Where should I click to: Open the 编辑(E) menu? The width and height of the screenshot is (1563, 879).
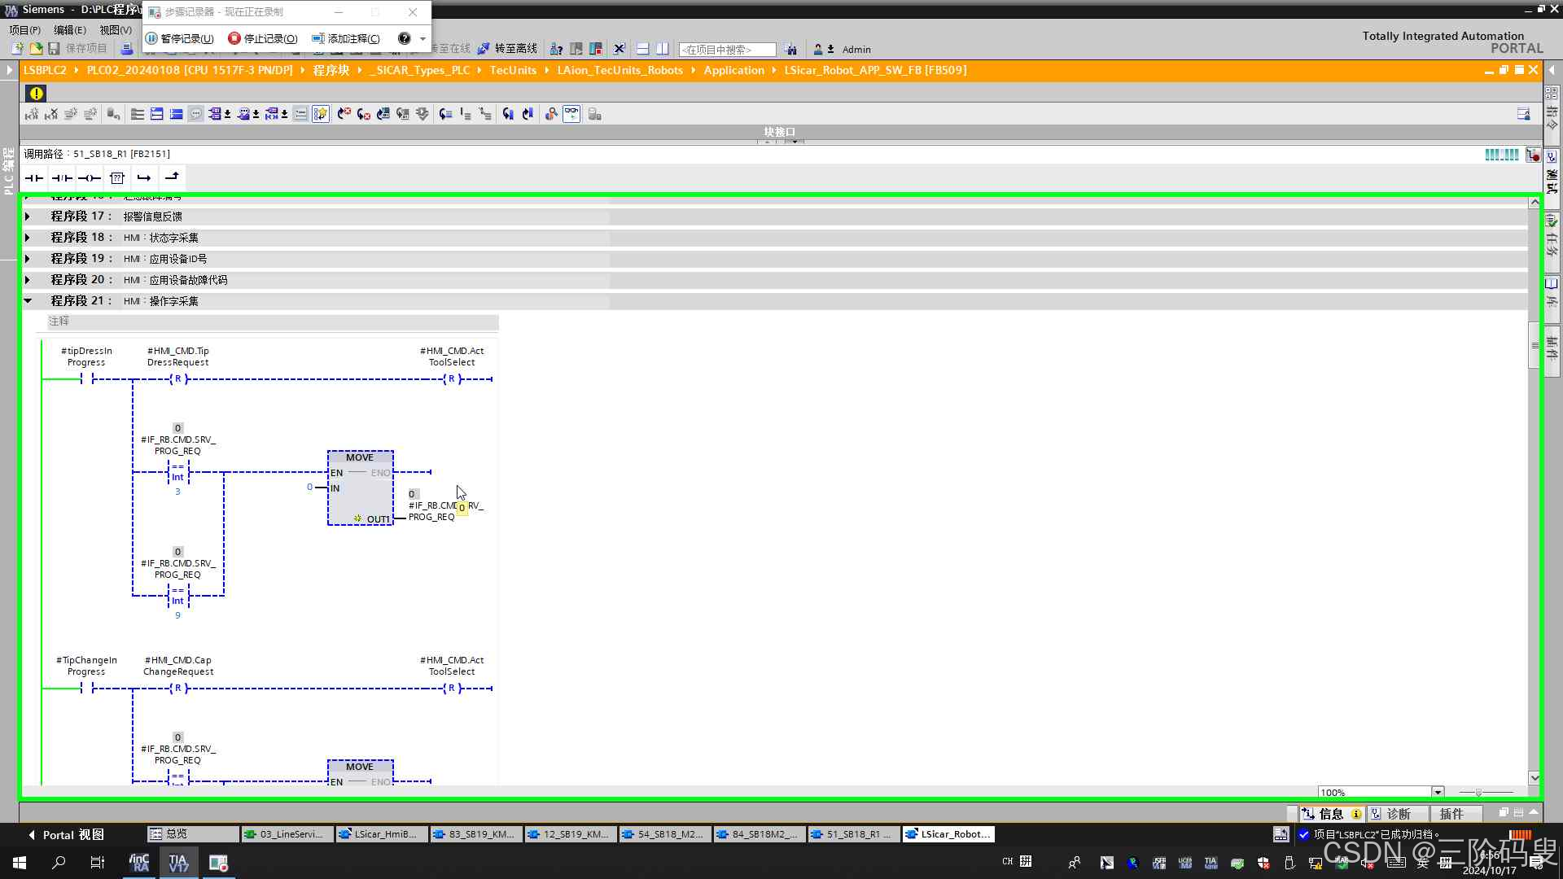[69, 30]
